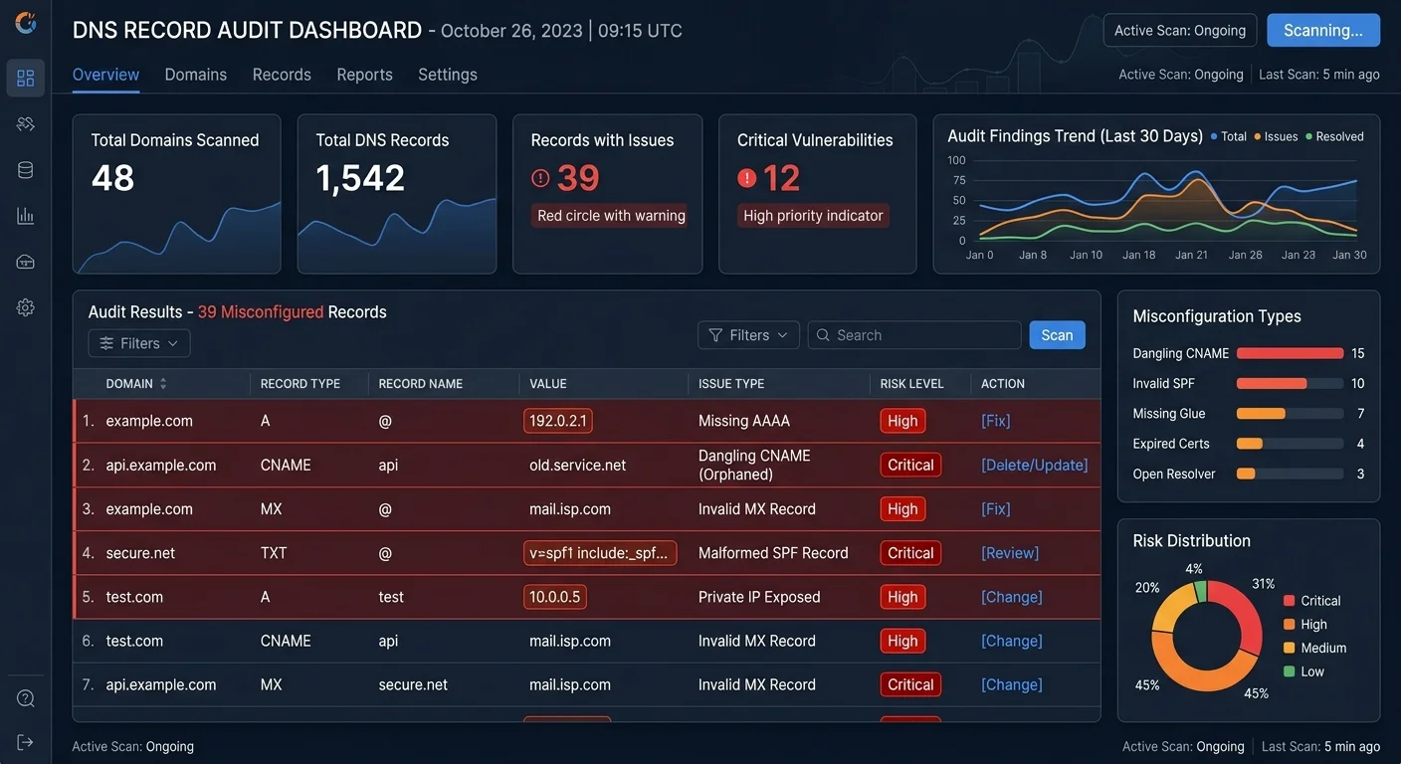Click High badge for Private IP Exposed row
Screen dimensions: 1401x764
tap(902, 597)
